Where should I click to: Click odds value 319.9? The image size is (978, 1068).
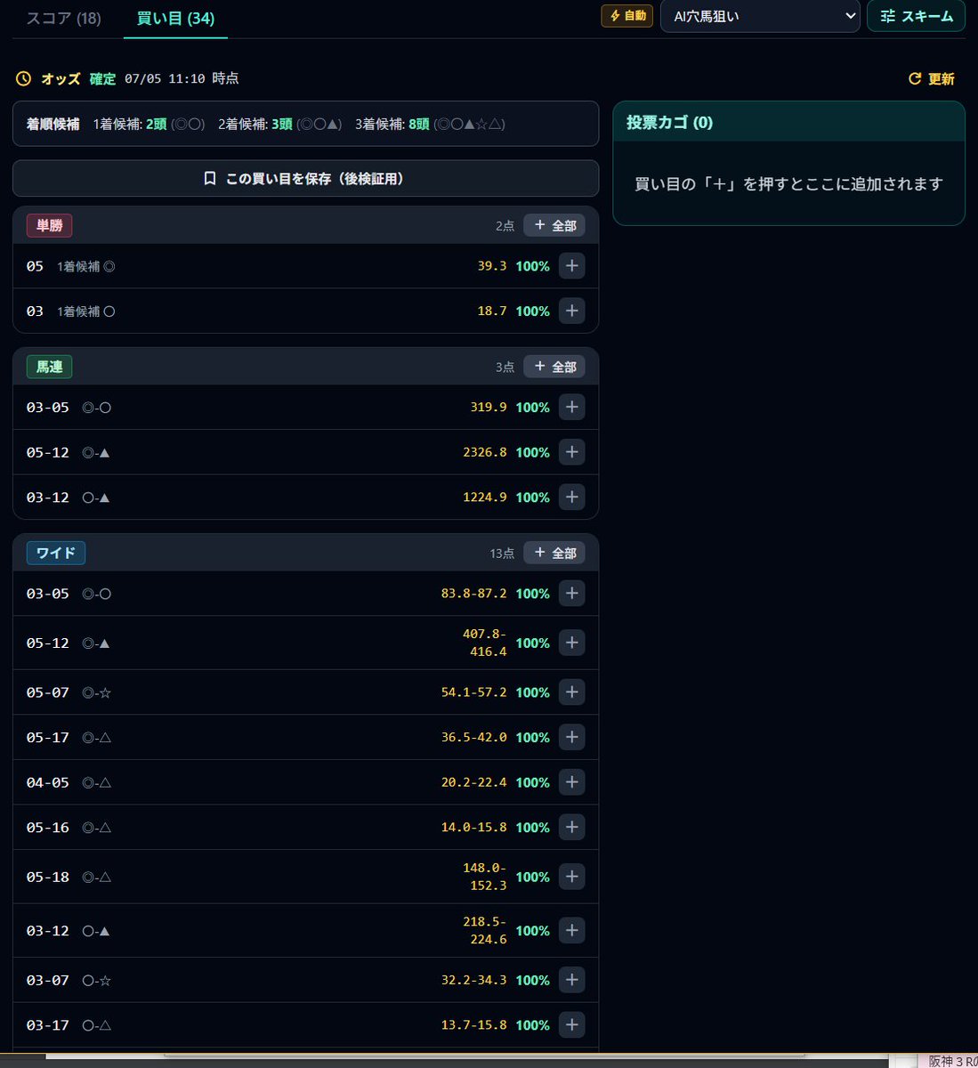(x=489, y=407)
